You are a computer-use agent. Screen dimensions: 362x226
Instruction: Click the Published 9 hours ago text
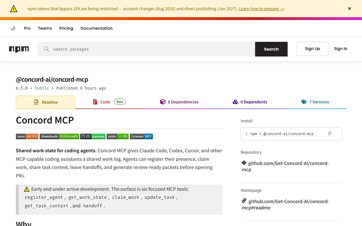coord(81,88)
